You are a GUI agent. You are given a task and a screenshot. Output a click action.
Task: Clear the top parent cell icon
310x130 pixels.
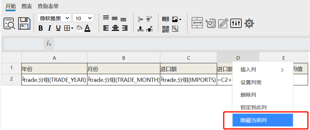[149, 29]
